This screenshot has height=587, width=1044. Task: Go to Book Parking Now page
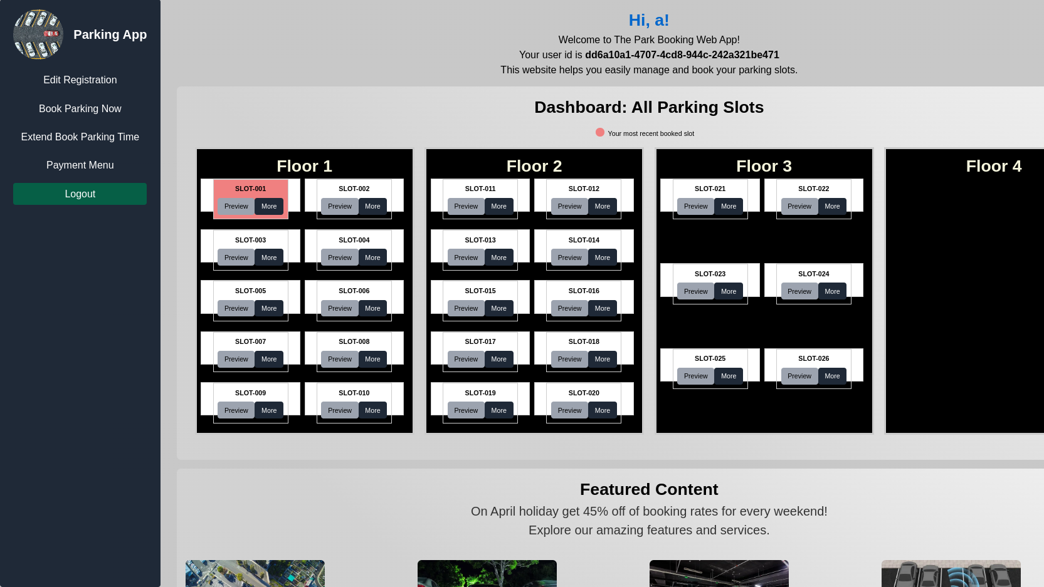tap(80, 109)
